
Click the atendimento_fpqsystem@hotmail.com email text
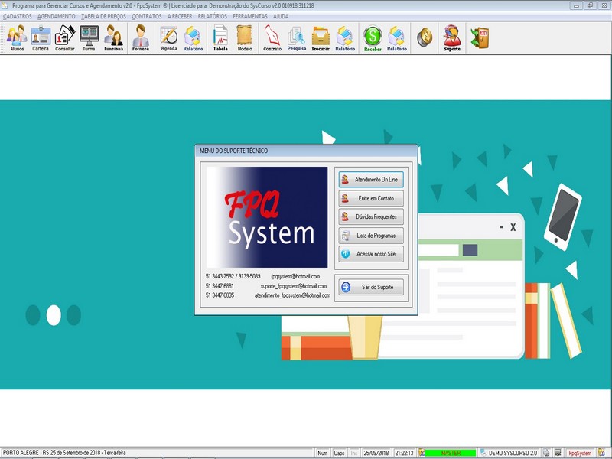pyautogui.click(x=292, y=295)
